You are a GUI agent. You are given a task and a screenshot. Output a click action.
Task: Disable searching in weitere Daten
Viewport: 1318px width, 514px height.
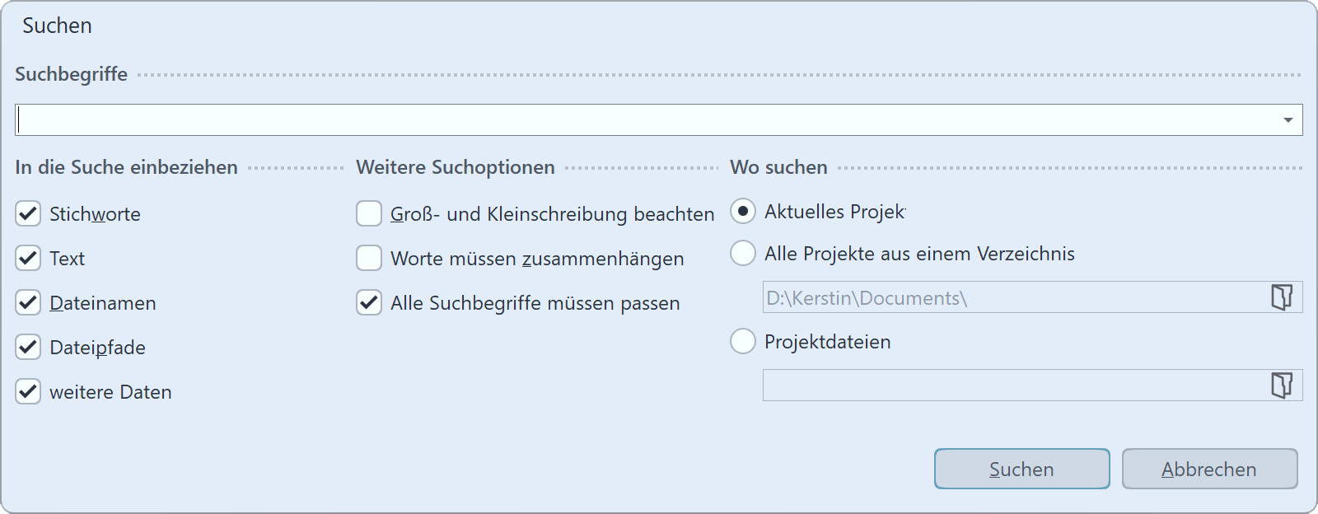pyautogui.click(x=27, y=391)
